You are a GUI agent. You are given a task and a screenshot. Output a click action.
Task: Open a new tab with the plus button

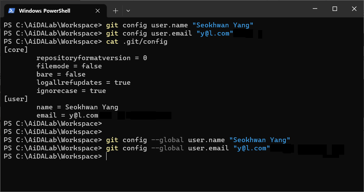point(115,11)
